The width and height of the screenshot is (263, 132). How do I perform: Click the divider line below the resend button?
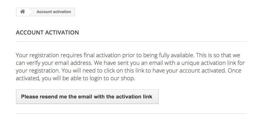[131, 114]
